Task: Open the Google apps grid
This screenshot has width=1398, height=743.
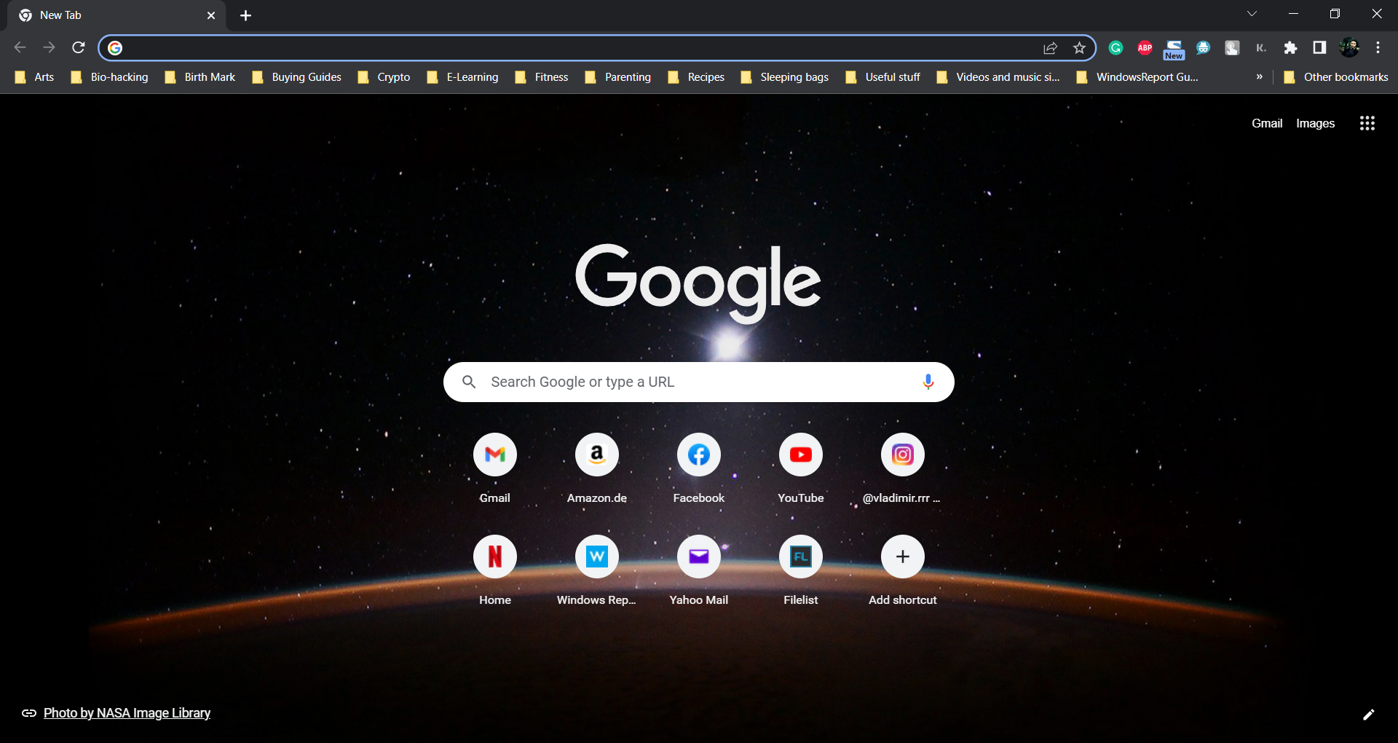Action: pyautogui.click(x=1367, y=123)
